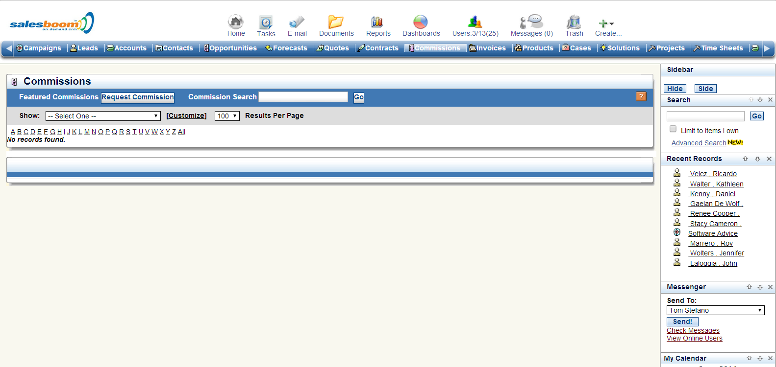The image size is (776, 367).
Task: Close the Search sidebar panel
Action: [770, 100]
